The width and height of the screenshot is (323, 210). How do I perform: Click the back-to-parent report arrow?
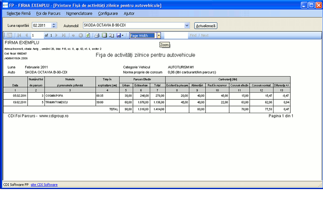point(73,35)
